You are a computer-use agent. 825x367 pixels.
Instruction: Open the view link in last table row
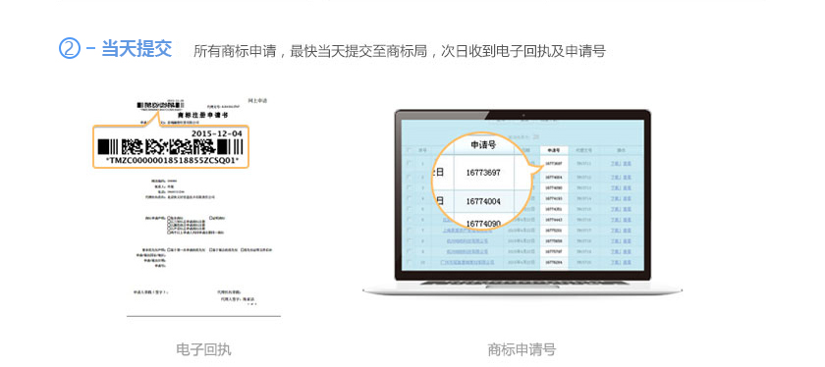click(628, 262)
